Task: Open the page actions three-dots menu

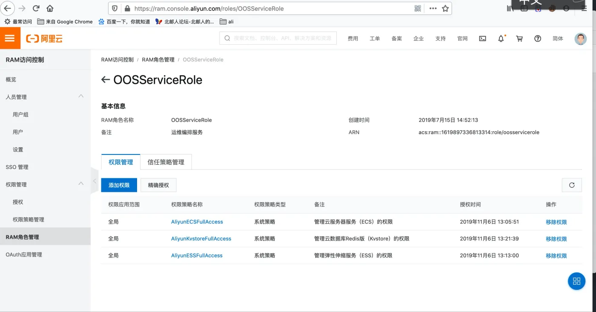Action: point(433,9)
